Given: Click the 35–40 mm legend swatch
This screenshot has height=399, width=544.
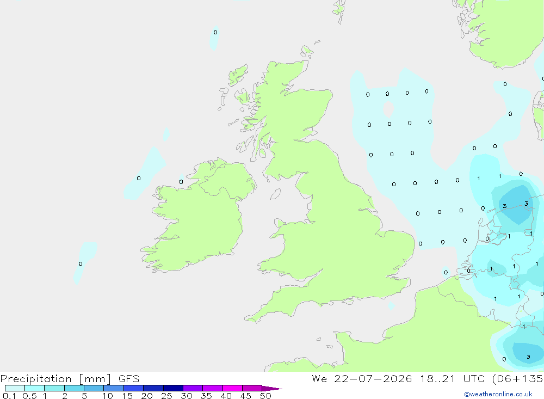Looking at the screenshot, I should 213,388.
